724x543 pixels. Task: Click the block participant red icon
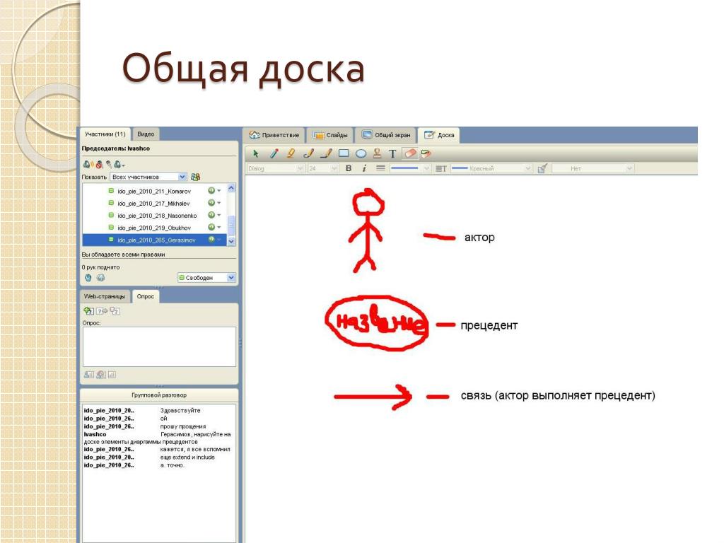pyautogui.click(x=99, y=164)
